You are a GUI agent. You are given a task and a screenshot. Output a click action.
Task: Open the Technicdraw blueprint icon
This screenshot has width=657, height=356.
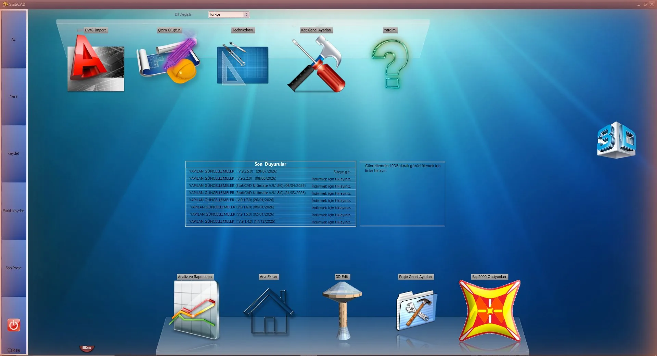[242, 64]
